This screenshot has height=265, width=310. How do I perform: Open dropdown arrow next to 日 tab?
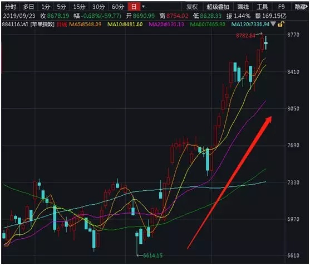[x=144, y=7]
